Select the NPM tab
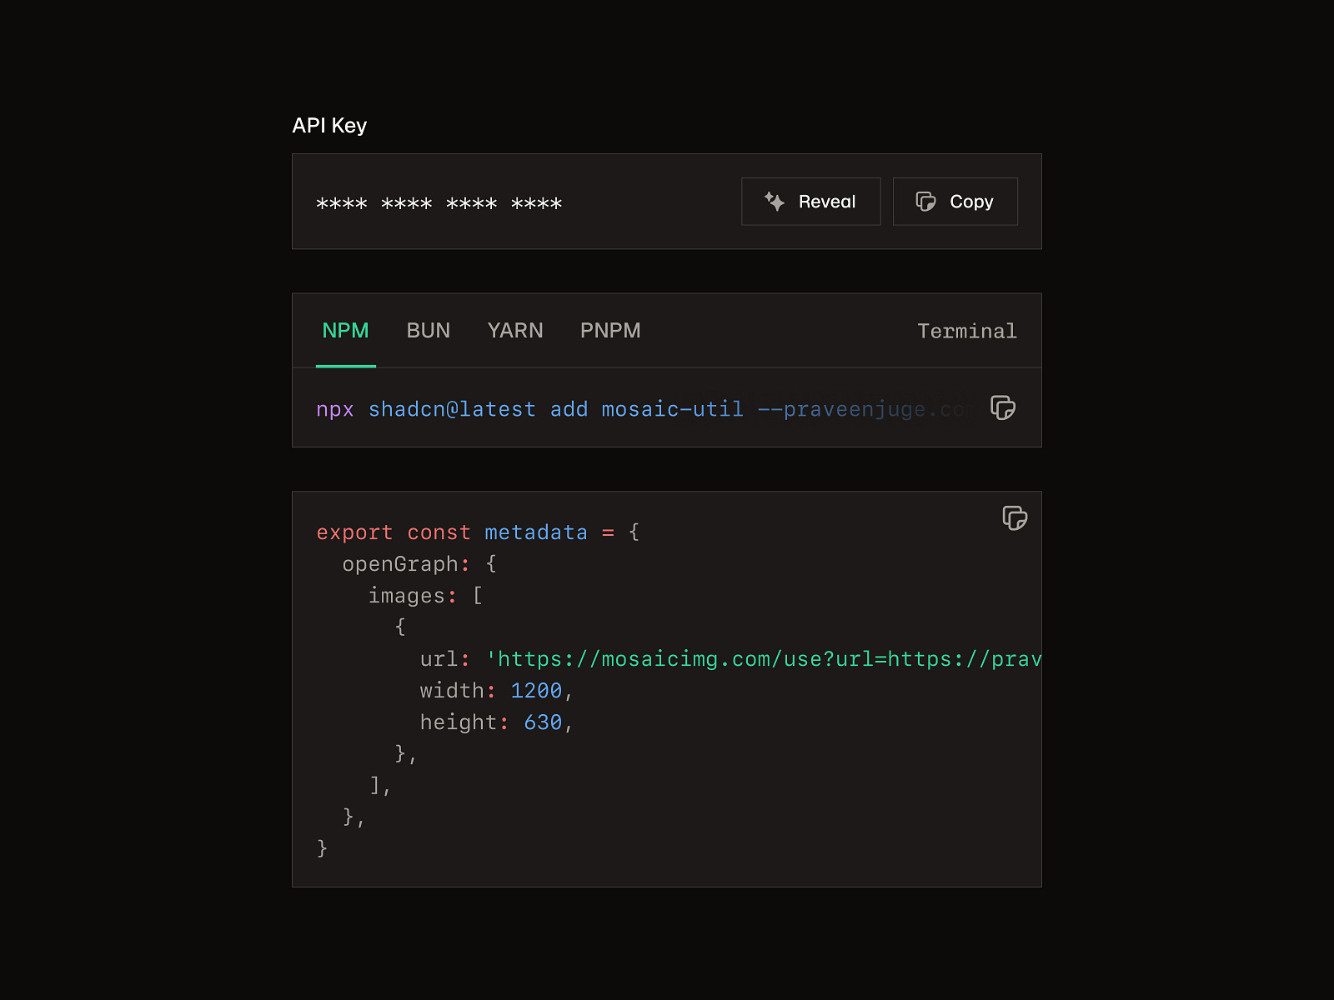This screenshot has width=1334, height=1000. [x=345, y=331]
